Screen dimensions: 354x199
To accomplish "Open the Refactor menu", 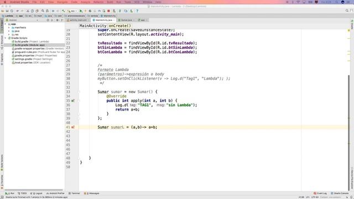I will click(98, 2).
